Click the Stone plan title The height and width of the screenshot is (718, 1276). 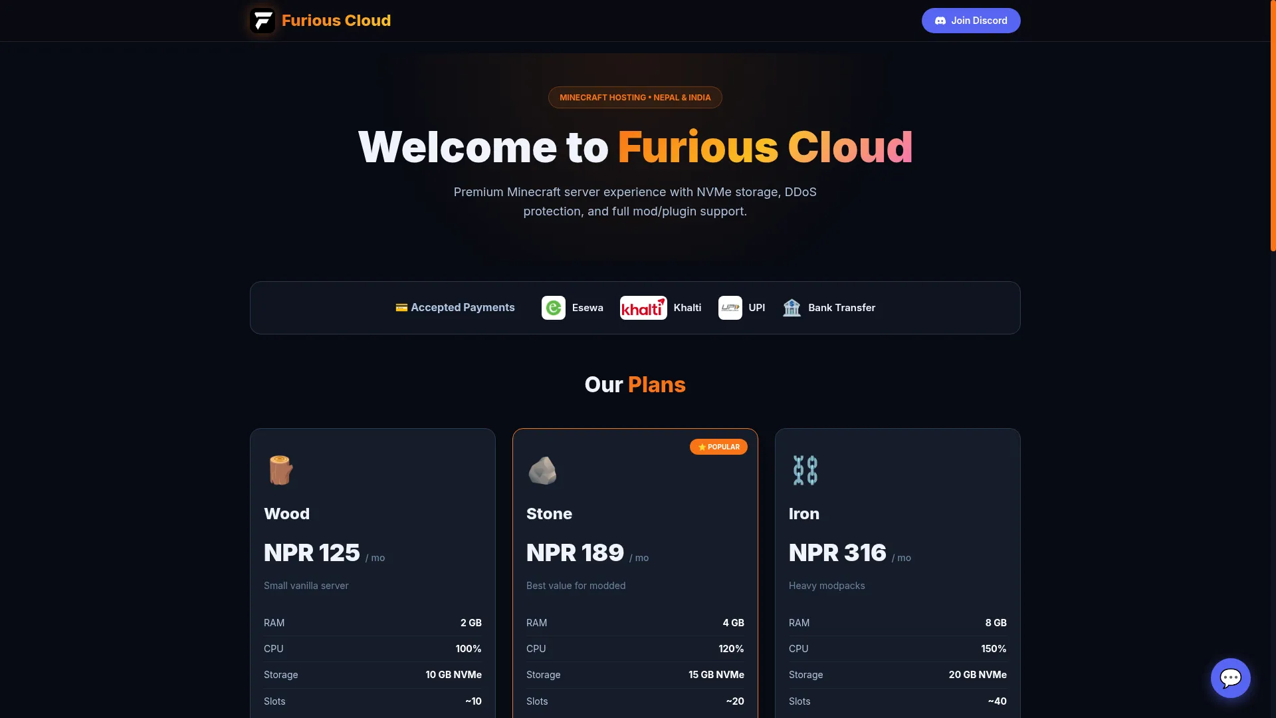coord(549,514)
